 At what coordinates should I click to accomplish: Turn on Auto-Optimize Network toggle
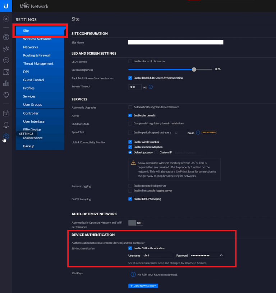pyautogui.click(x=135, y=223)
